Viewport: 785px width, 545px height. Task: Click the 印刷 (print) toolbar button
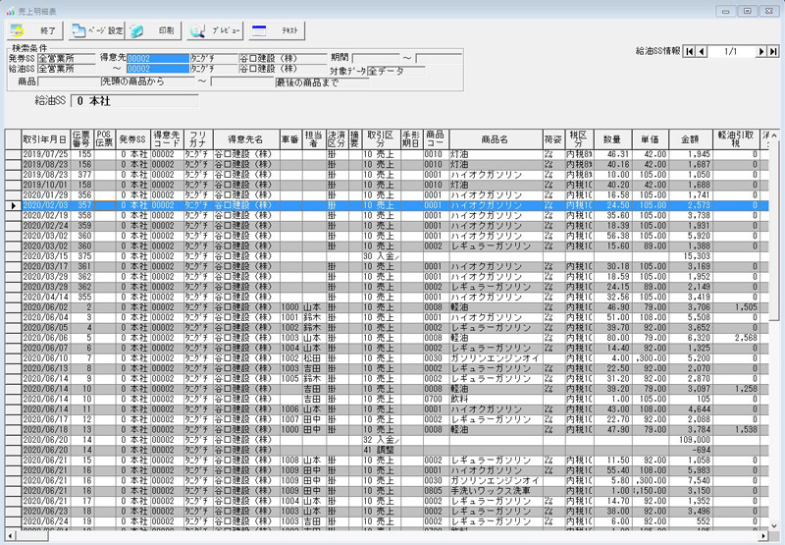pos(154,30)
